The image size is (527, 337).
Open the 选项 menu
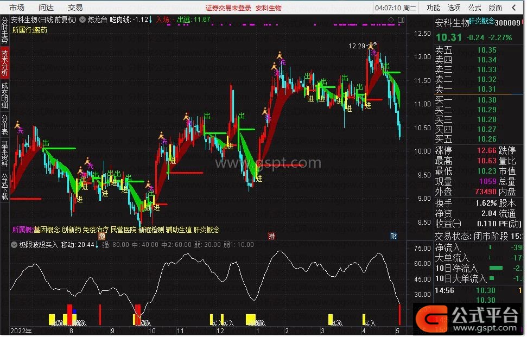tap(454, 8)
